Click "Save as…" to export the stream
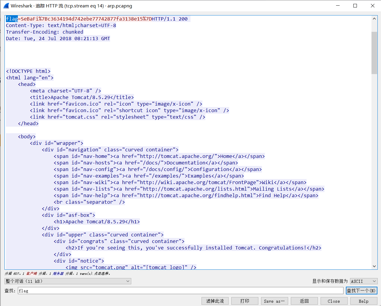The height and width of the screenshot is (306, 381). [274, 301]
